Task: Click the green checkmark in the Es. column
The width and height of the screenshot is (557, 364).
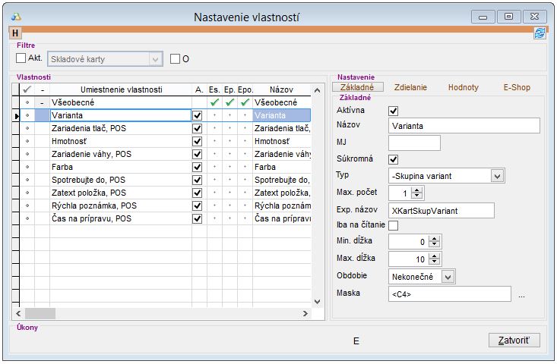Action: point(215,102)
